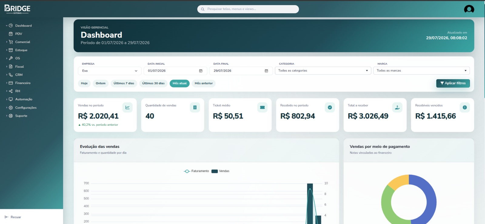Click the Dashboard pie-chart icon in sidebar
The height and width of the screenshot is (224, 485).
pyautogui.click(x=11, y=26)
